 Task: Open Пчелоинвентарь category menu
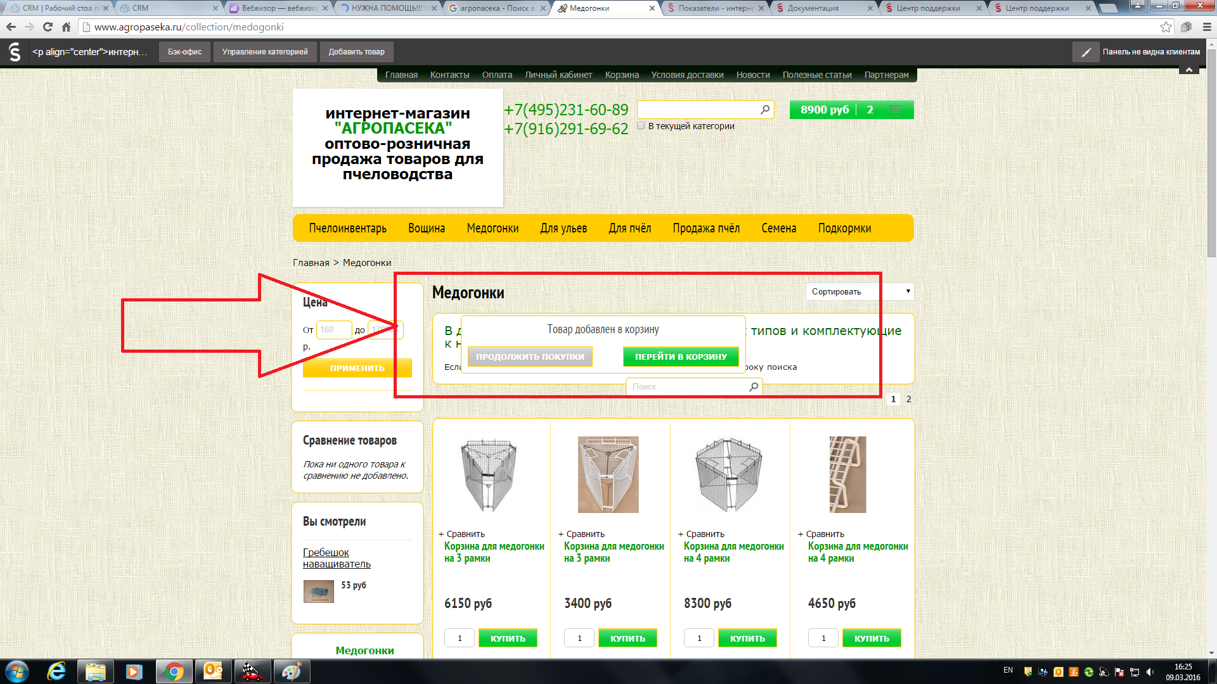[347, 228]
